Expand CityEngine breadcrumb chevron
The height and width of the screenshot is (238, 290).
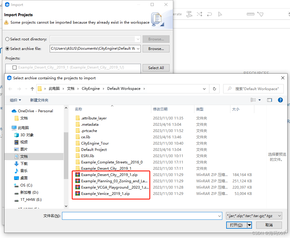tap(103, 89)
